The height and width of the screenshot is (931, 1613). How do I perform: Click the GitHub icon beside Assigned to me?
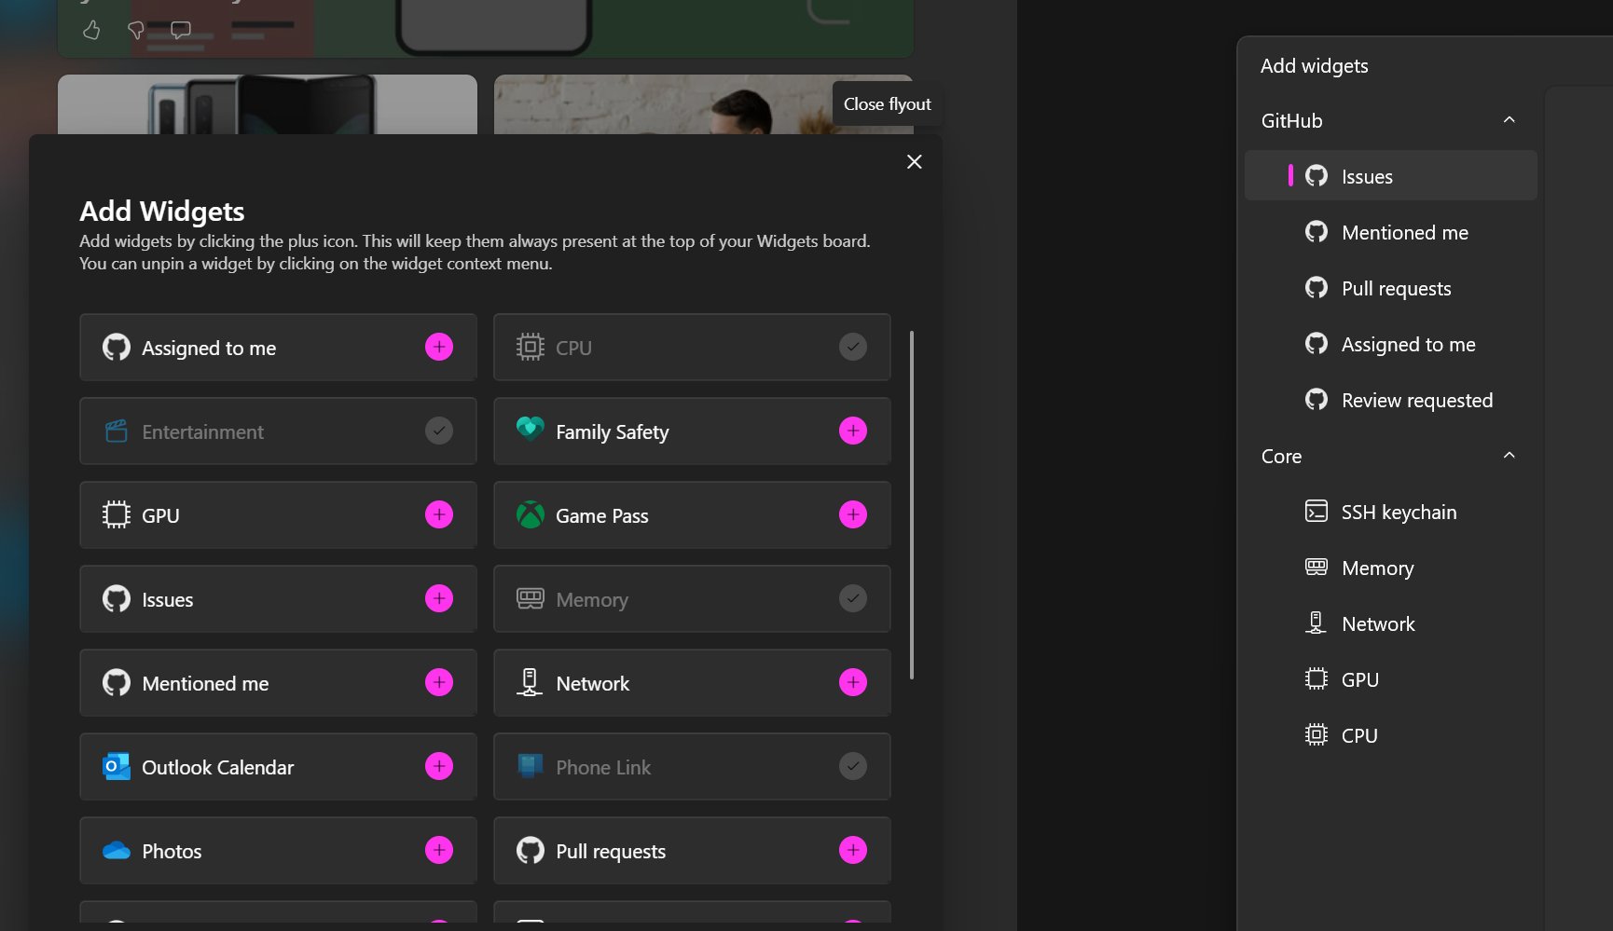coord(116,347)
